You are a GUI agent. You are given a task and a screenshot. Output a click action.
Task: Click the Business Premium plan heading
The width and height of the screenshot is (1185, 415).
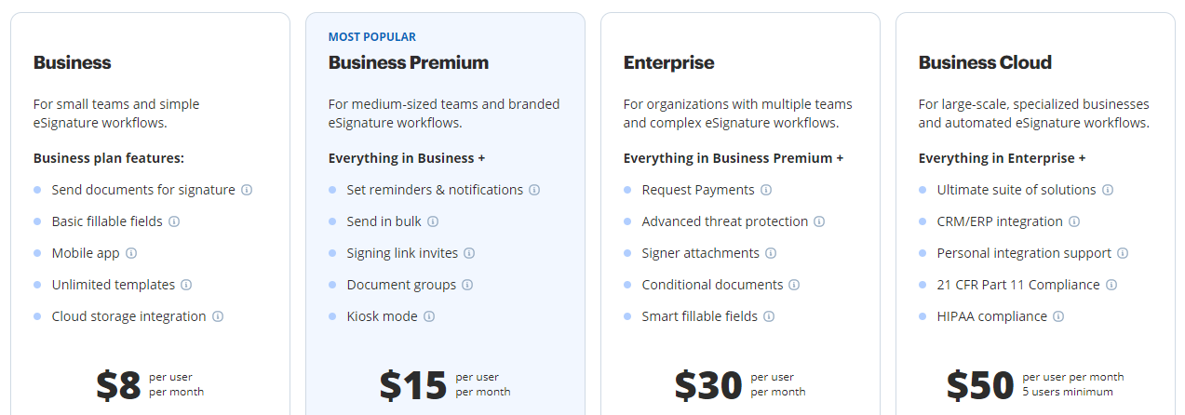[x=409, y=63]
